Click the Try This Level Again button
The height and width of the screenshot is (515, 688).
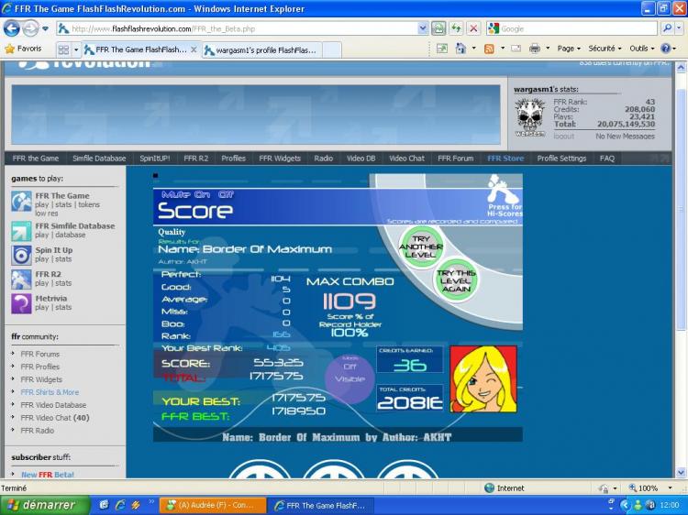click(456, 279)
